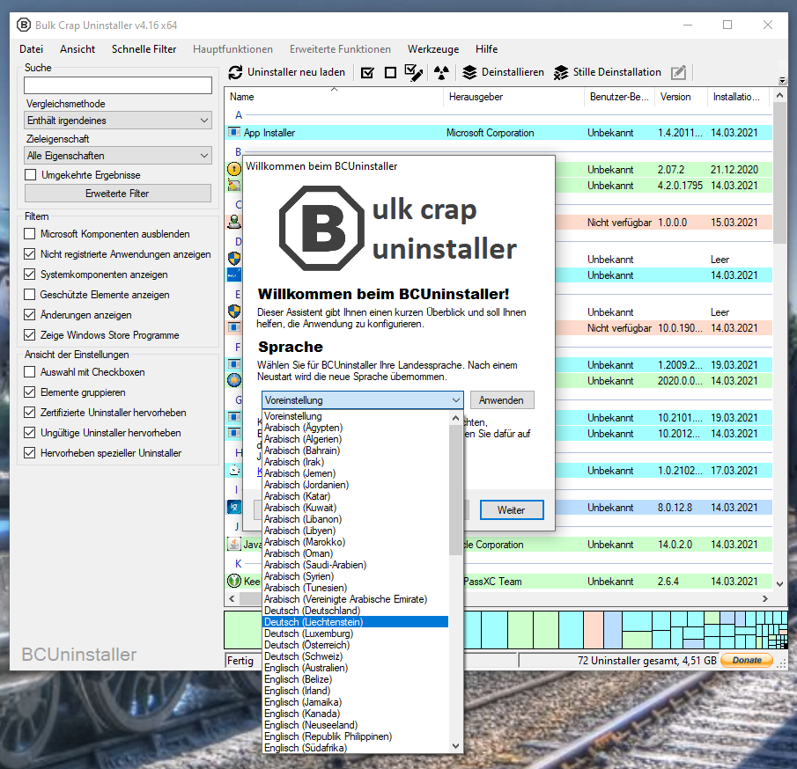
Task: Click the Deinstallieren stacked layers icon
Action: 469,73
